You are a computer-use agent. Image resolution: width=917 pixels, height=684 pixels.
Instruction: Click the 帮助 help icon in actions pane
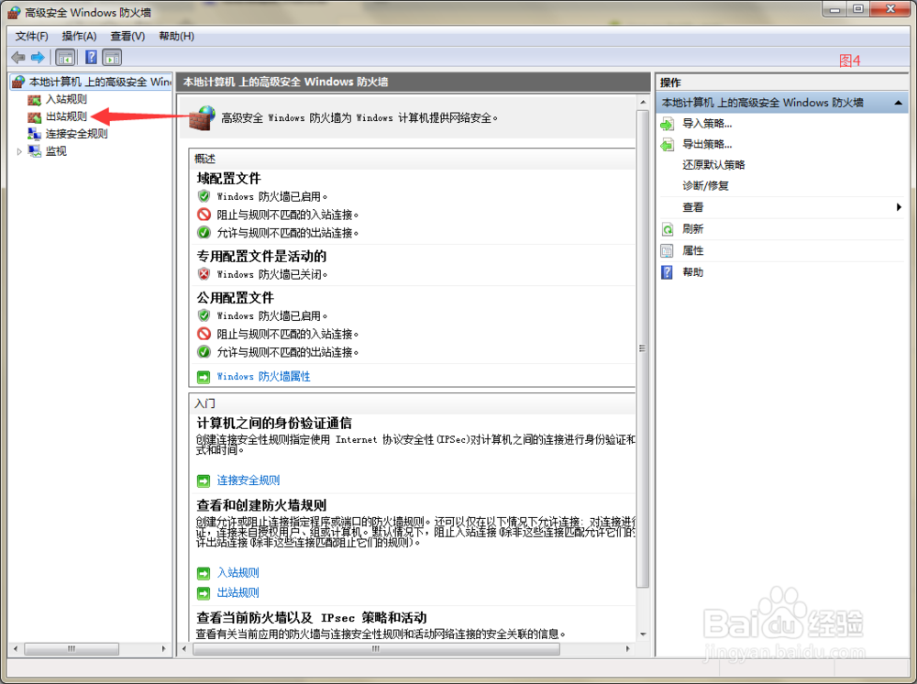coord(668,272)
